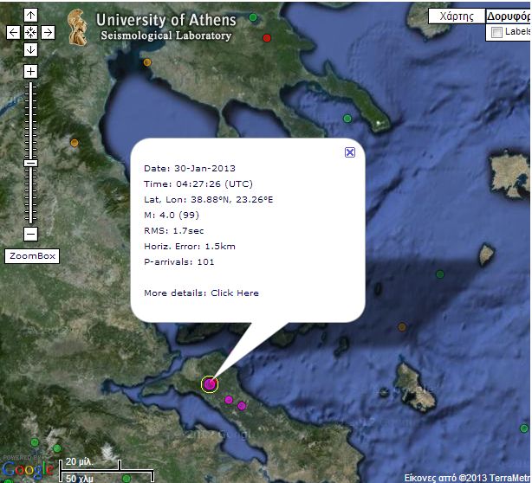Click the center reset-view pan button
This screenshot has height=483, width=532.
30,32
